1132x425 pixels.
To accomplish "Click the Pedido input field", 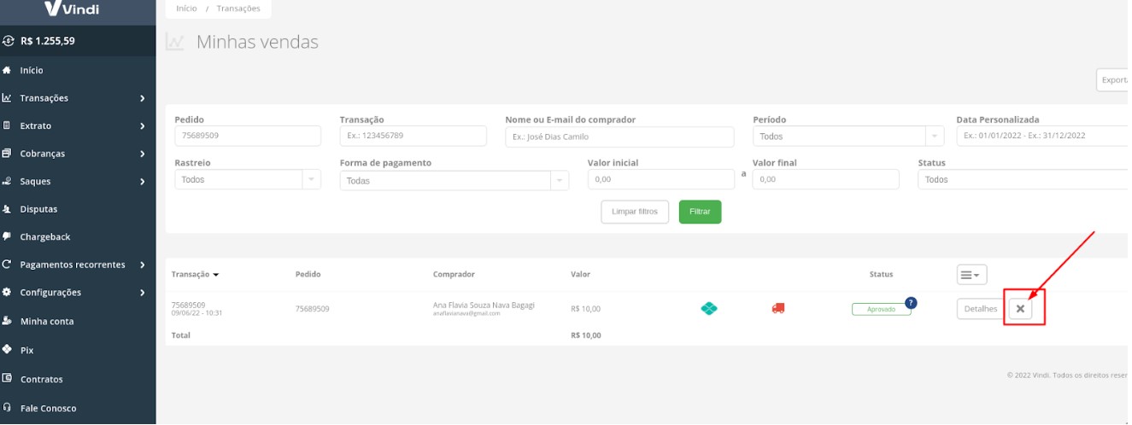I will pyautogui.click(x=247, y=136).
